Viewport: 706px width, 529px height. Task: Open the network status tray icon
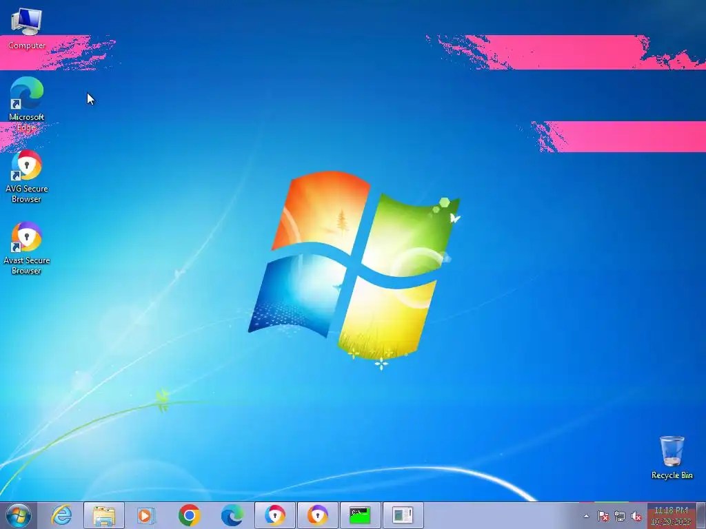(x=620, y=517)
